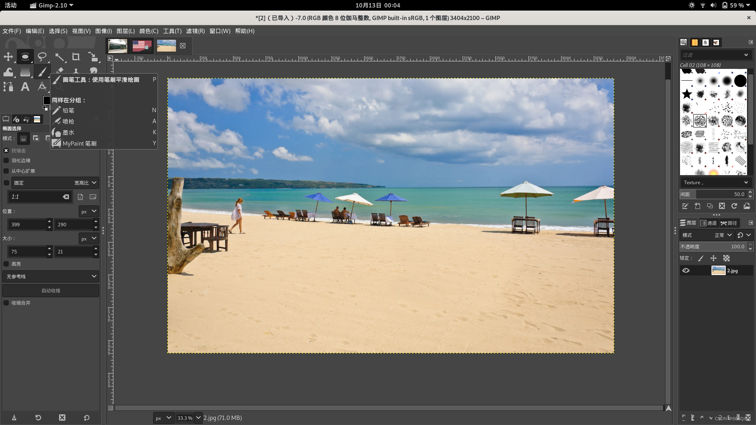Enable the 从中心扩展 expand from center checkbox
This screenshot has height=425, width=756.
pos(6,171)
